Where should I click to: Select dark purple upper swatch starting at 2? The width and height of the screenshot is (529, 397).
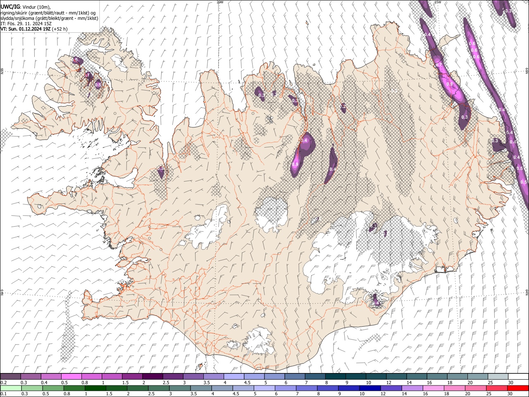click(x=153, y=376)
